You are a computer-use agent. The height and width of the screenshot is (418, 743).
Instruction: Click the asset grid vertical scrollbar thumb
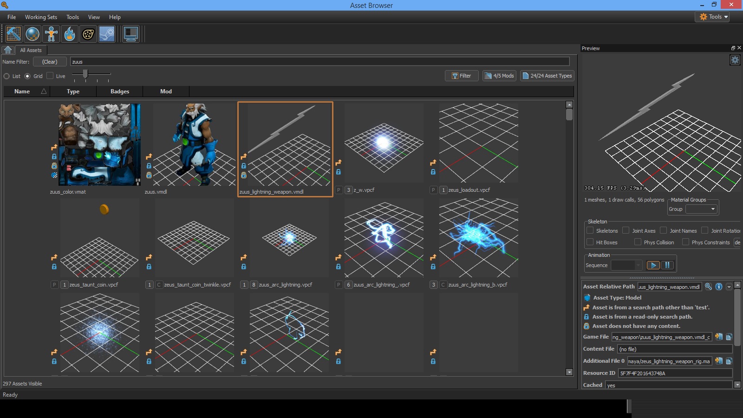[x=569, y=115]
